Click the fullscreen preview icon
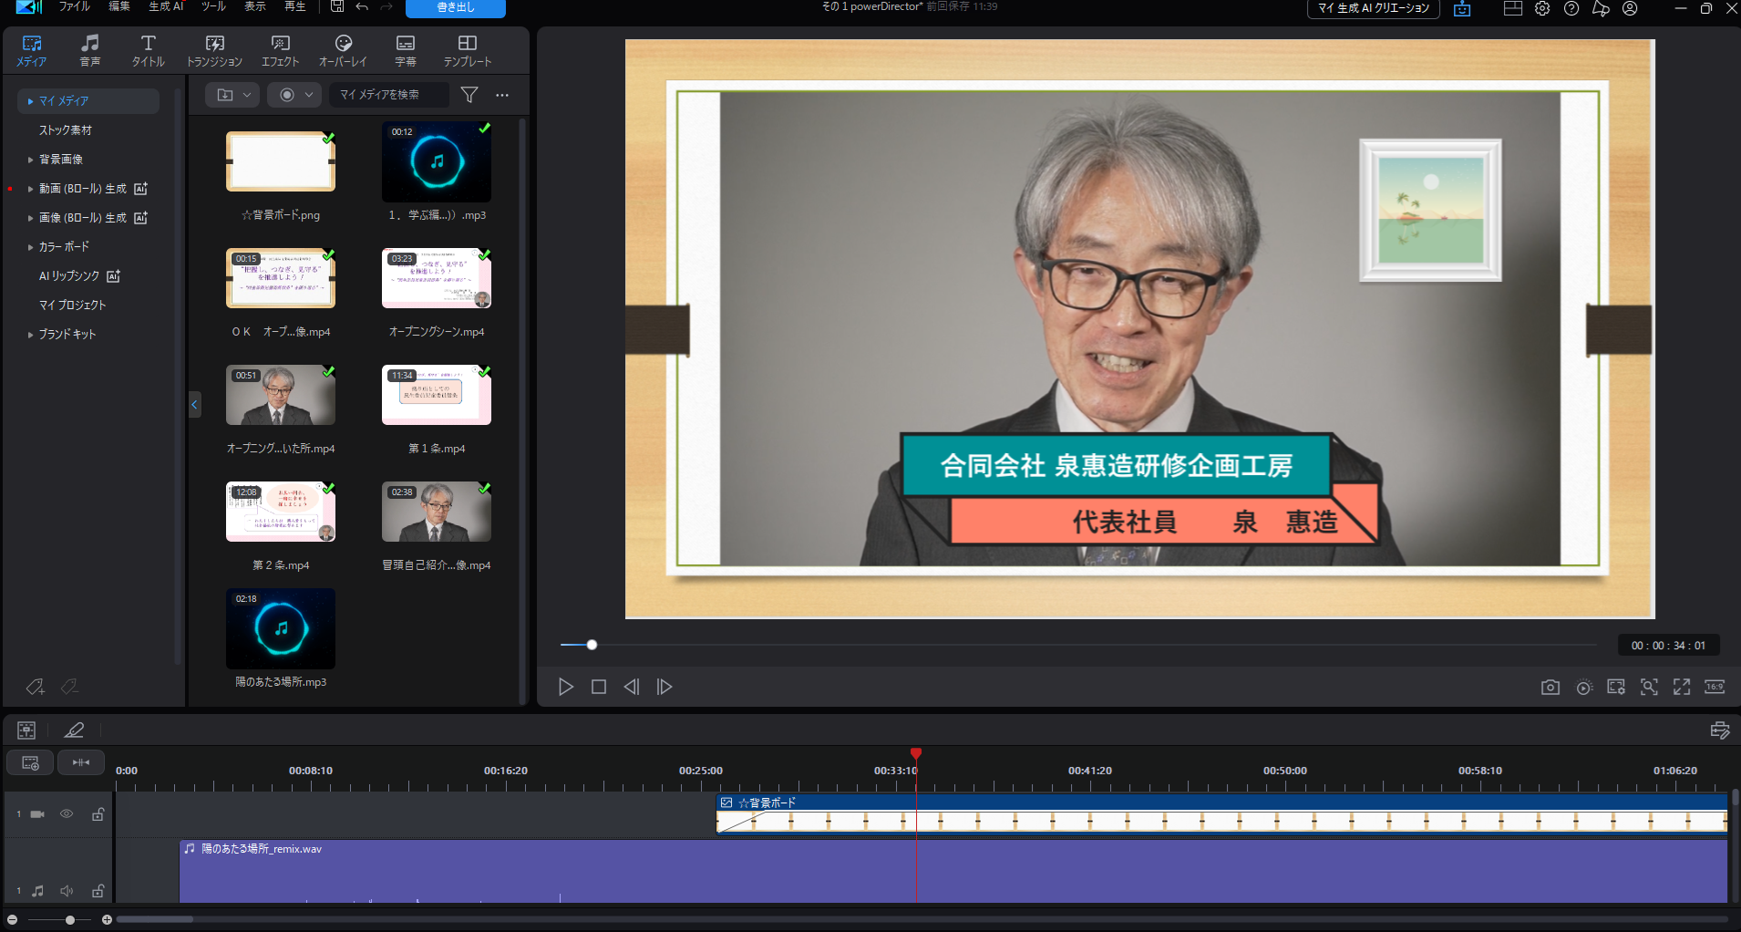The image size is (1741, 932). 1682,688
